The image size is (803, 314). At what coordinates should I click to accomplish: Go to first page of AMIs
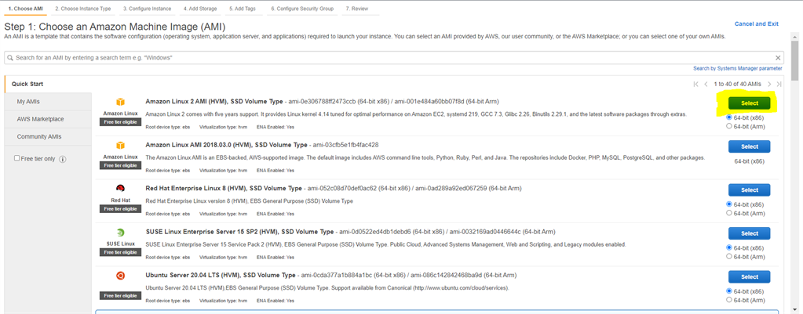point(695,84)
